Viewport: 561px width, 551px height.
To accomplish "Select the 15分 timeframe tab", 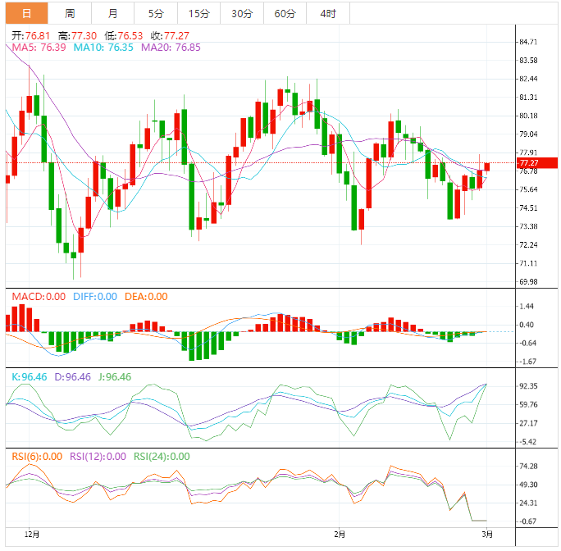I will [x=198, y=13].
